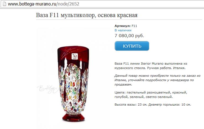Click the white brand sticker on the vase

point(75,56)
